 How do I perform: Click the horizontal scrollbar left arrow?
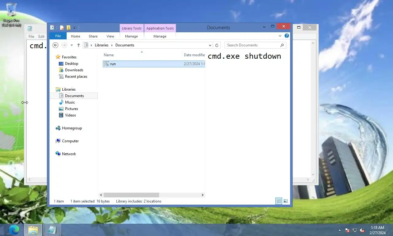[101, 195]
